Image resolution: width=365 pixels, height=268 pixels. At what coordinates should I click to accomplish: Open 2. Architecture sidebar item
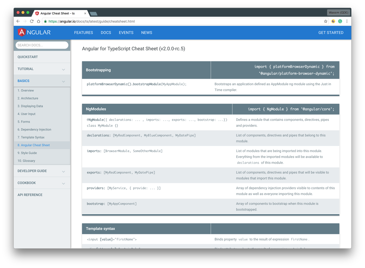coord(42,98)
